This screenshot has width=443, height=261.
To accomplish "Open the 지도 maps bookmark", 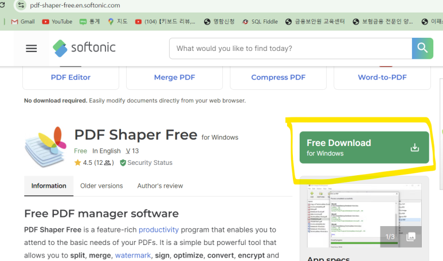I will click(x=118, y=21).
